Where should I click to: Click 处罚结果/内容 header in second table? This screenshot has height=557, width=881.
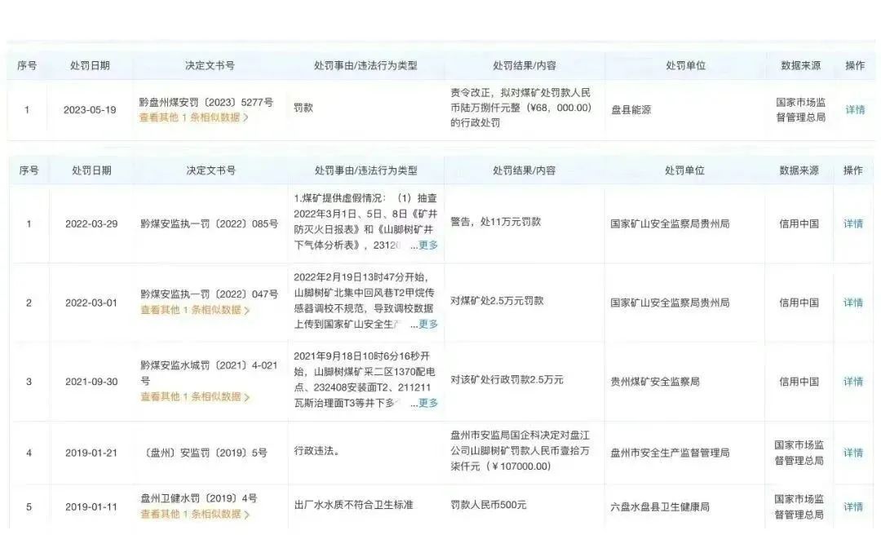click(525, 170)
